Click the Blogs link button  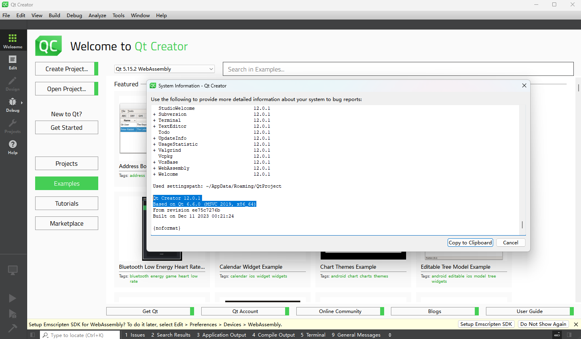click(435, 311)
